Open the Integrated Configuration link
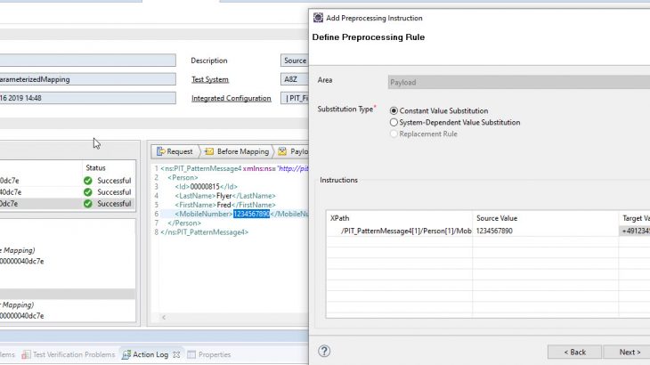The width and height of the screenshot is (650, 365). 231,99
